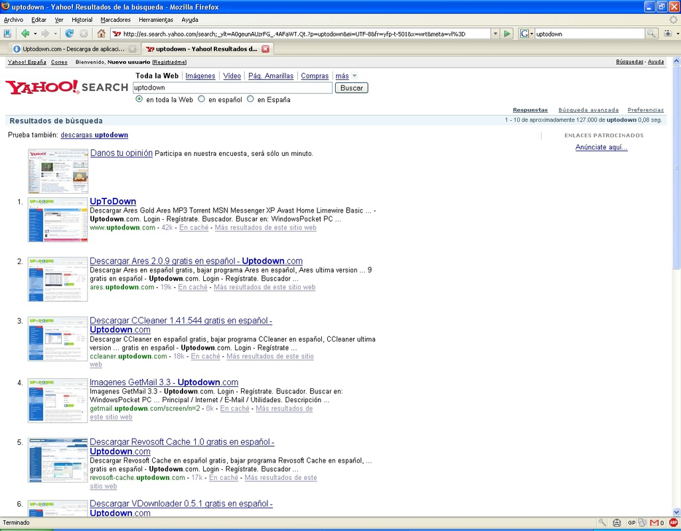The height and width of the screenshot is (531, 681).
Task: Click the Yahoo favicon in the address bar
Action: pos(116,34)
